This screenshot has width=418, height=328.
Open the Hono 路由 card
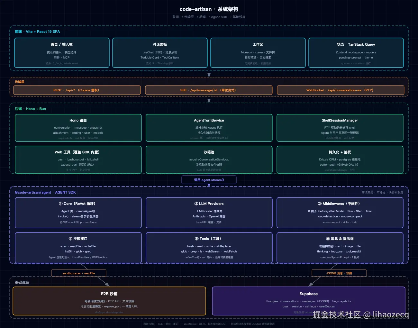tap(78, 128)
